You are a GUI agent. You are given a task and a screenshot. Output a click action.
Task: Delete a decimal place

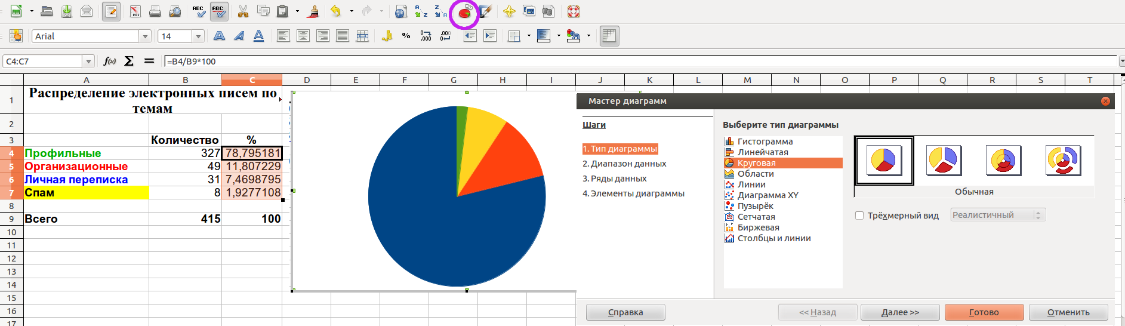(446, 36)
